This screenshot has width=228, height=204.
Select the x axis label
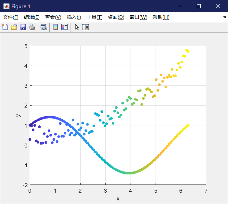click(x=118, y=198)
